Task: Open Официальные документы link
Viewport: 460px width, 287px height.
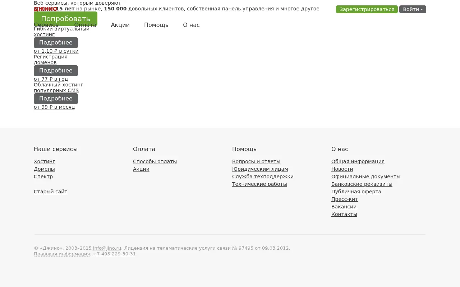Action: tap(366, 177)
